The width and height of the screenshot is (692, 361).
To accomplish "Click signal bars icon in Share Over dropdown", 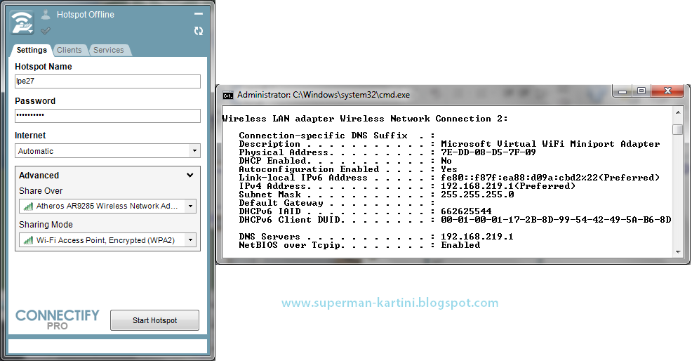I will [x=28, y=206].
